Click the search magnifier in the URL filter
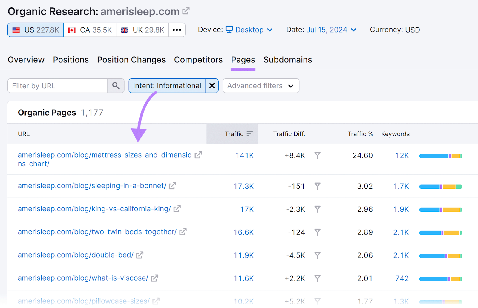 (x=116, y=86)
